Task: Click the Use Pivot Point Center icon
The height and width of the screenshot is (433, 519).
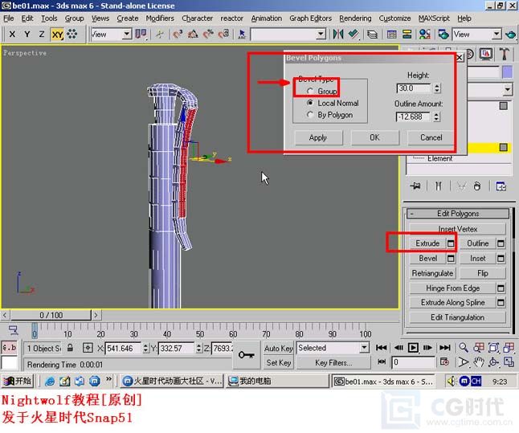Action: 141,34
